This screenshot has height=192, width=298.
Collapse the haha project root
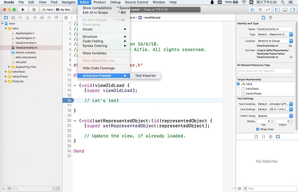pos(2,23)
